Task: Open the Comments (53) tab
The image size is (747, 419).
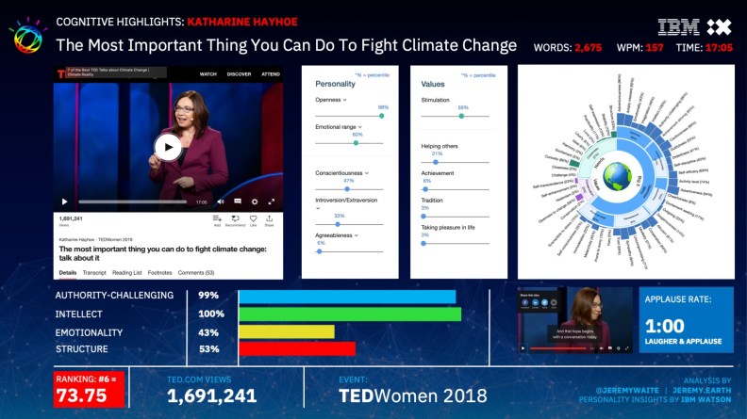Action: tap(196, 272)
